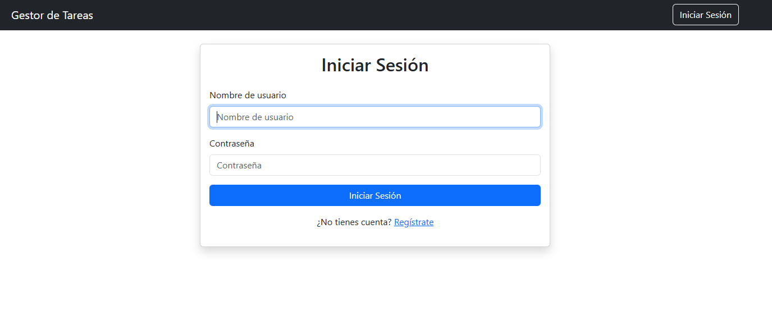Screen dimensions: 772x311
Task: Select the outlined login item in the top bar
Action: 705,15
